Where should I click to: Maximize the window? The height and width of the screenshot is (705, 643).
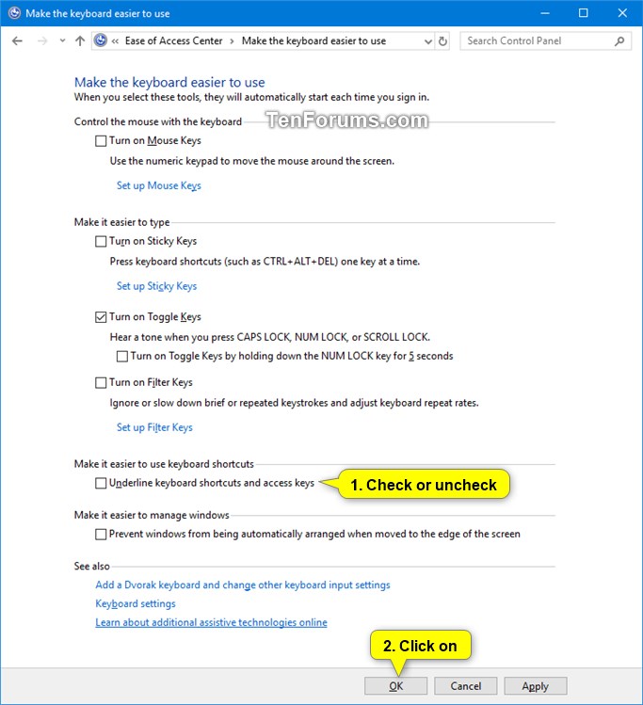tap(583, 13)
